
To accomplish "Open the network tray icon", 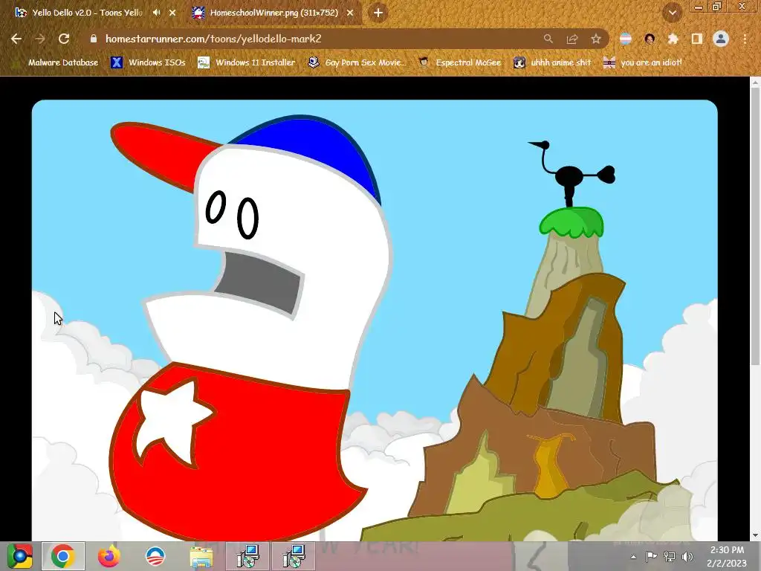I will 670,556.
